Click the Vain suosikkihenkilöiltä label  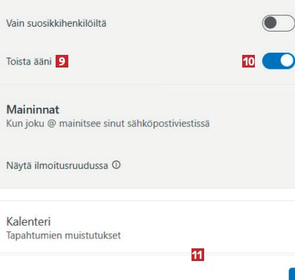pos(56,23)
